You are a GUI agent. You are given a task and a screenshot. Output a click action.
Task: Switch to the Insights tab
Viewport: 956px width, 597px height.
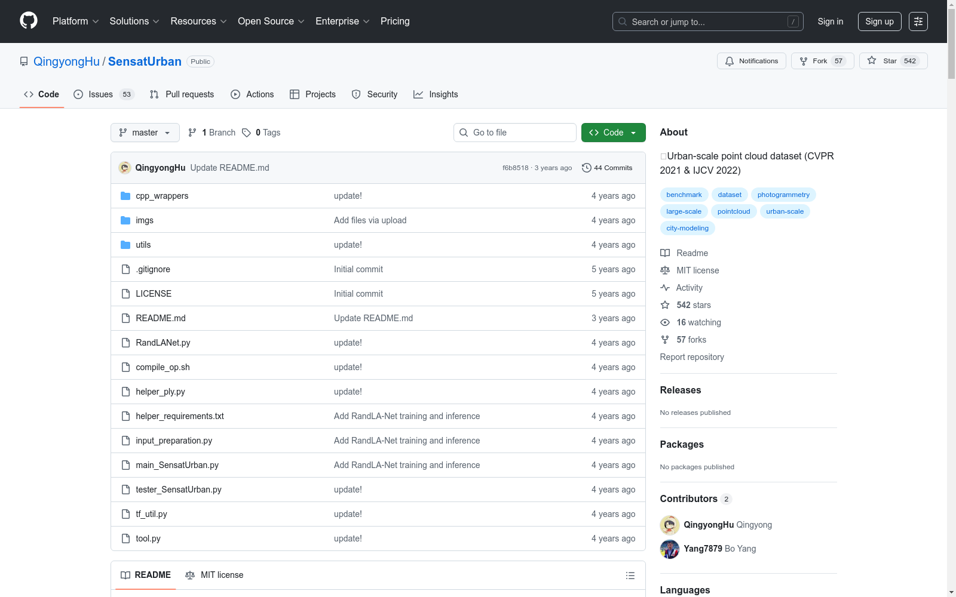coord(436,94)
